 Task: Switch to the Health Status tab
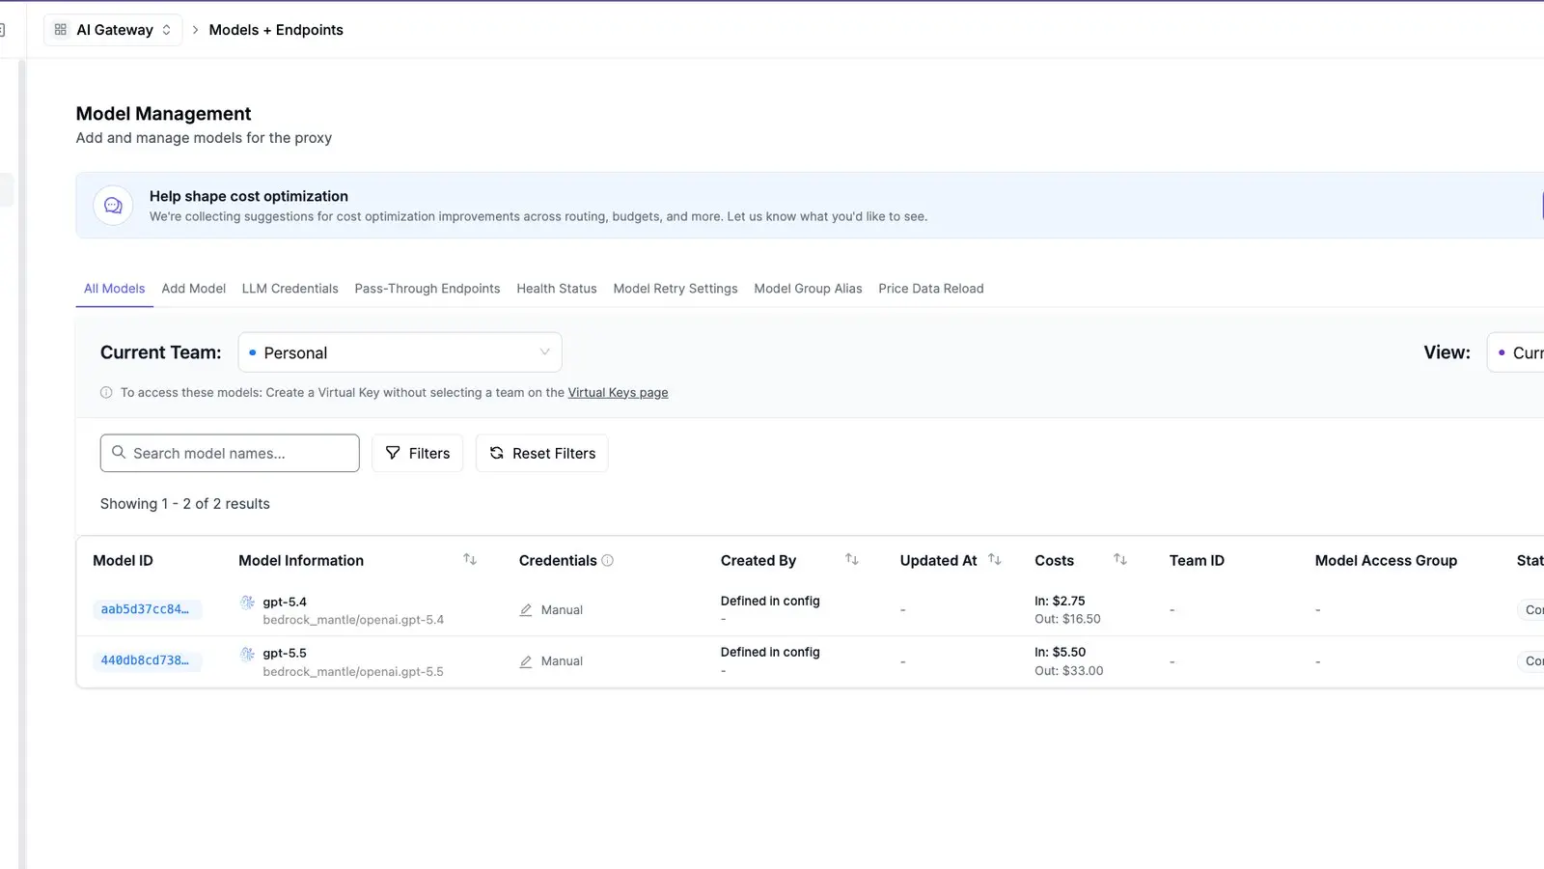click(557, 289)
